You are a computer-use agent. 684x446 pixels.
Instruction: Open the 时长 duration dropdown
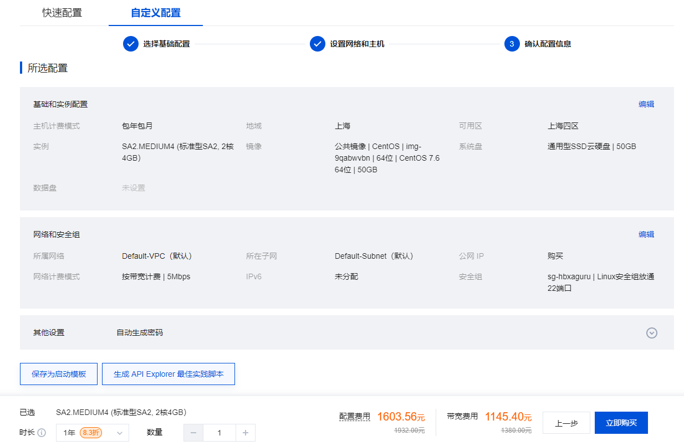(92, 433)
